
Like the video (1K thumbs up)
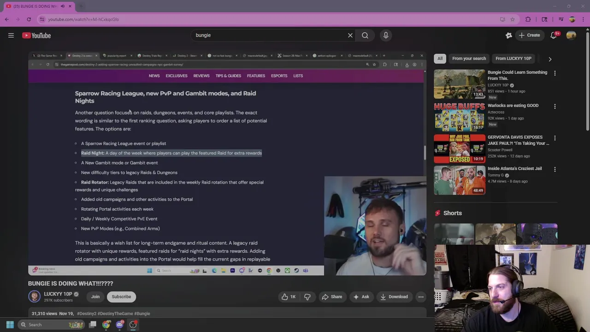(x=289, y=297)
